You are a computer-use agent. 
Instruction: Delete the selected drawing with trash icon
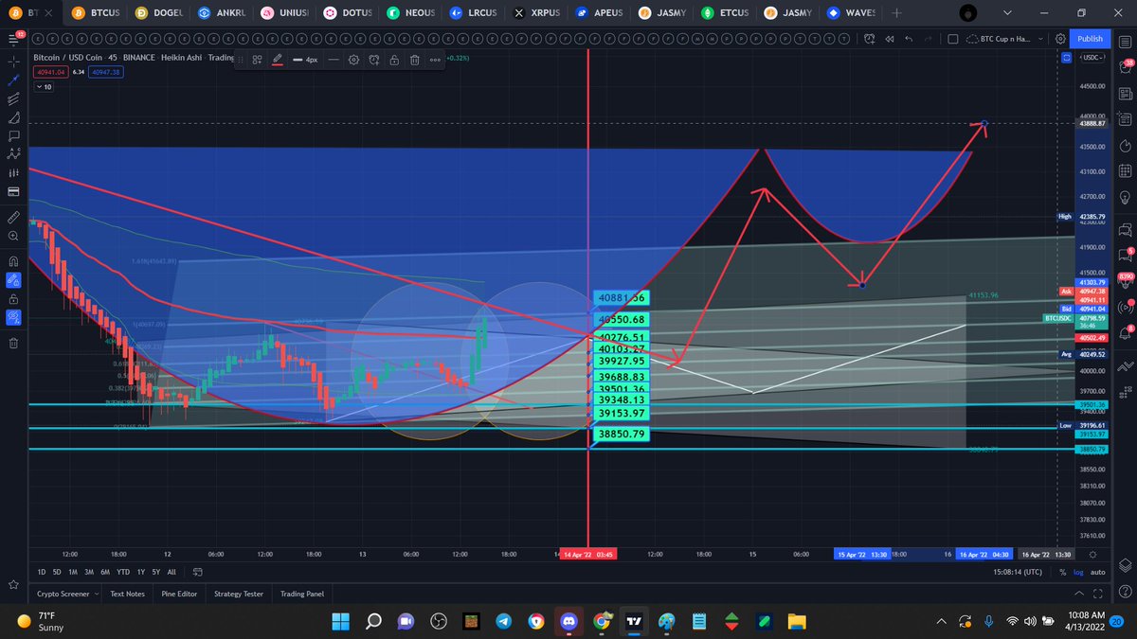(415, 59)
